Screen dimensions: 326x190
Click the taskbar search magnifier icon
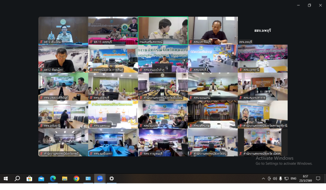(x=18, y=178)
